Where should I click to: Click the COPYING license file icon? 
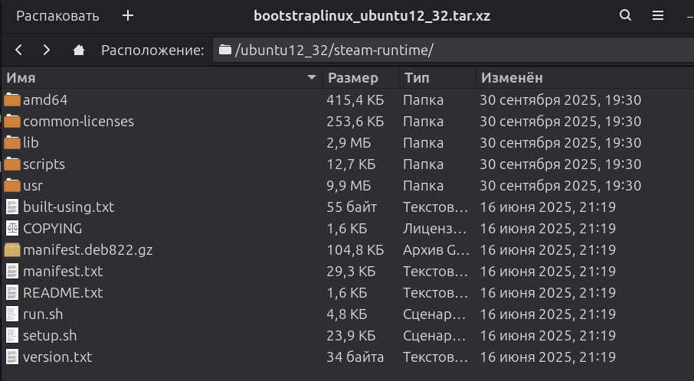tap(12, 229)
